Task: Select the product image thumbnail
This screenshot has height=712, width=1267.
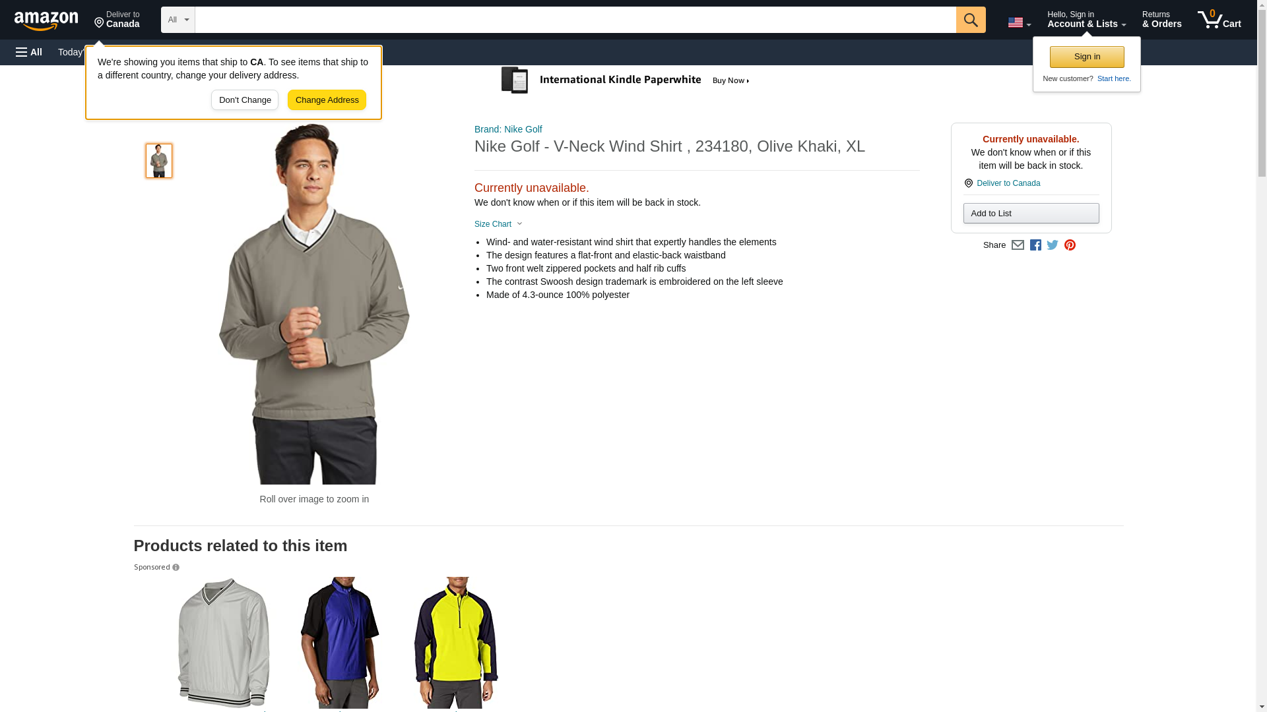Action: 159,161
